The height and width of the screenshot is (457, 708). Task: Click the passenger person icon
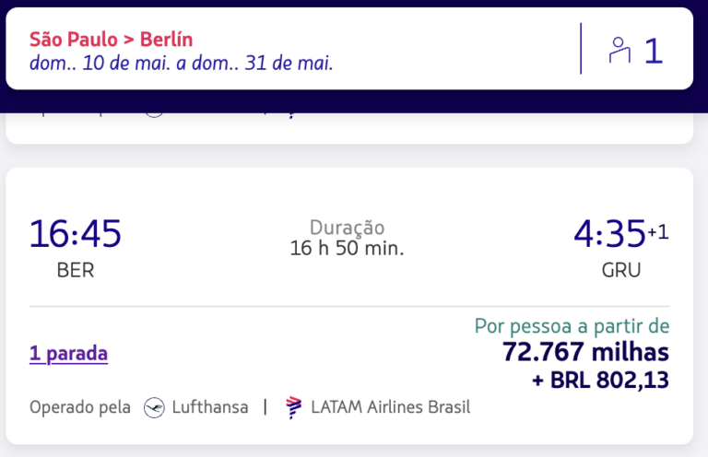(x=619, y=50)
